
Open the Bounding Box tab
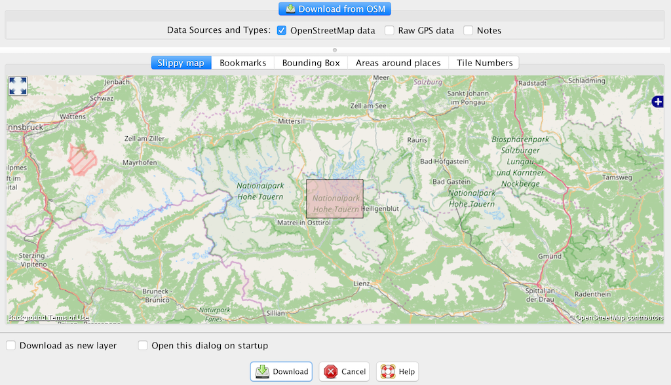click(311, 63)
